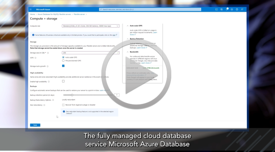The image size is (275, 152).
Task: Select the Auto scale IOPS radio button
Action: [63, 57]
